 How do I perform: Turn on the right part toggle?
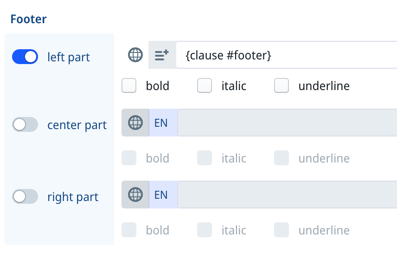25,196
